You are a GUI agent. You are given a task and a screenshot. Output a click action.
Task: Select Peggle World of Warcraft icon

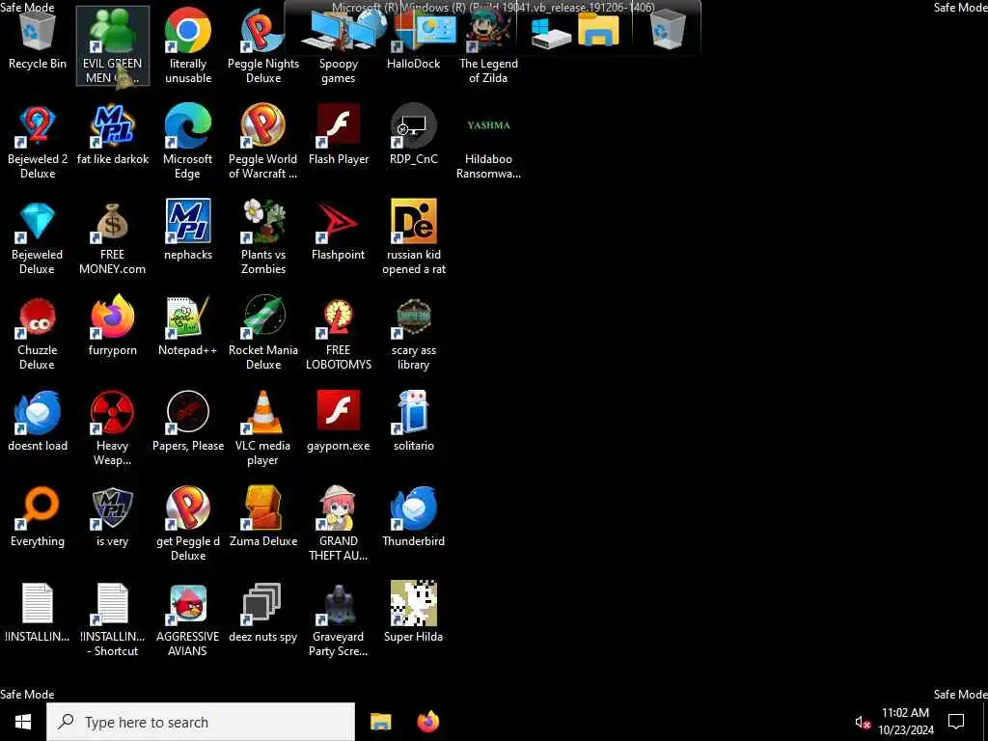click(263, 141)
